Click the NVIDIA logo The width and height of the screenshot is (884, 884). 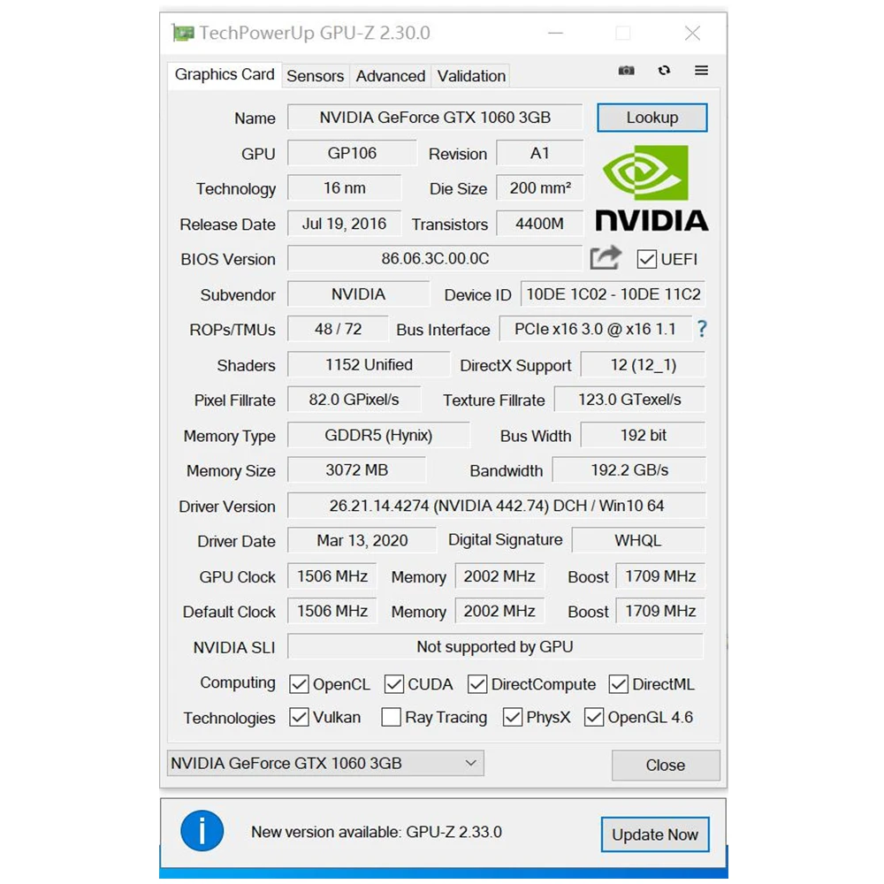click(652, 188)
